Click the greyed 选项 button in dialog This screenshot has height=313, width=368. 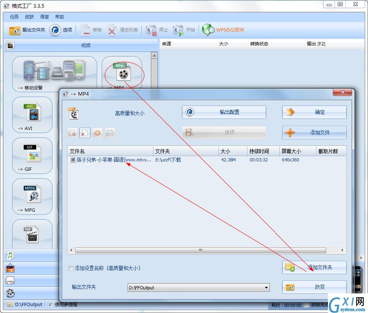pos(224,132)
